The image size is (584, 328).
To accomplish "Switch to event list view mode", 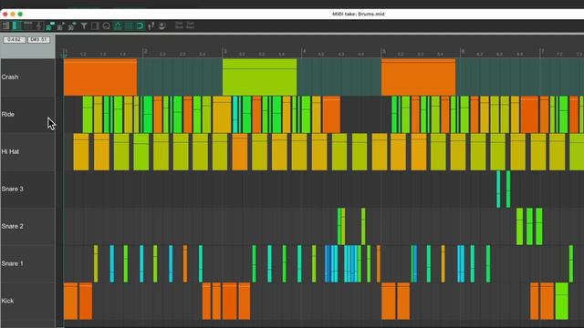I will point(28,26).
